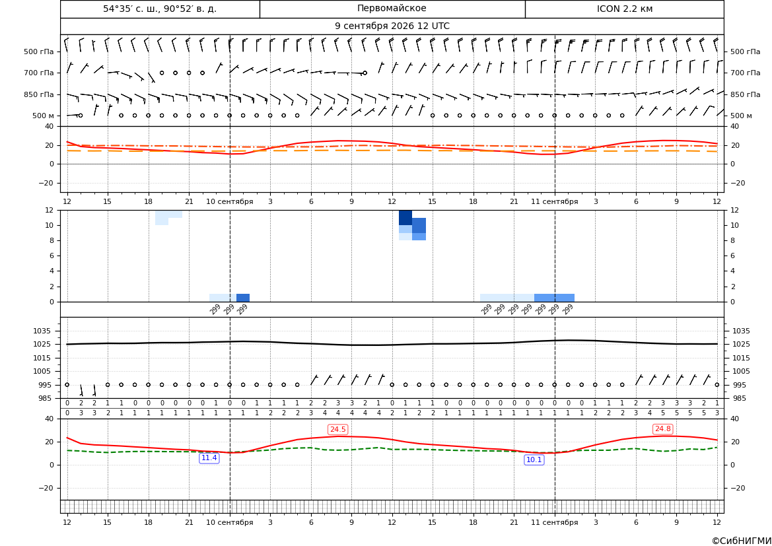Click the blue 10.1 minimum temperature label

tap(534, 460)
